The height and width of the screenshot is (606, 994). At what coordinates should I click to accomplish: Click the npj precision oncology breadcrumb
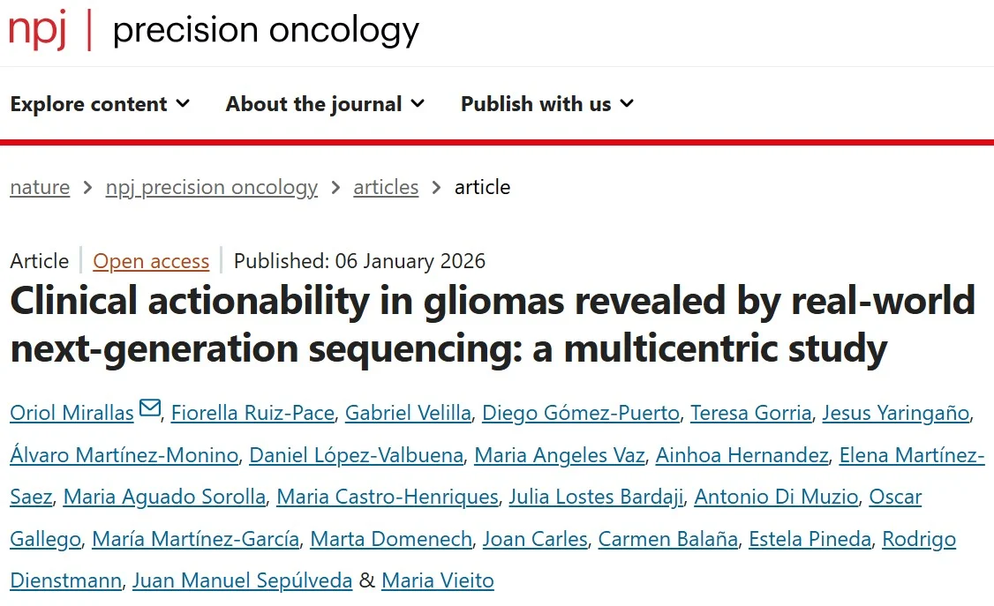[x=211, y=187]
